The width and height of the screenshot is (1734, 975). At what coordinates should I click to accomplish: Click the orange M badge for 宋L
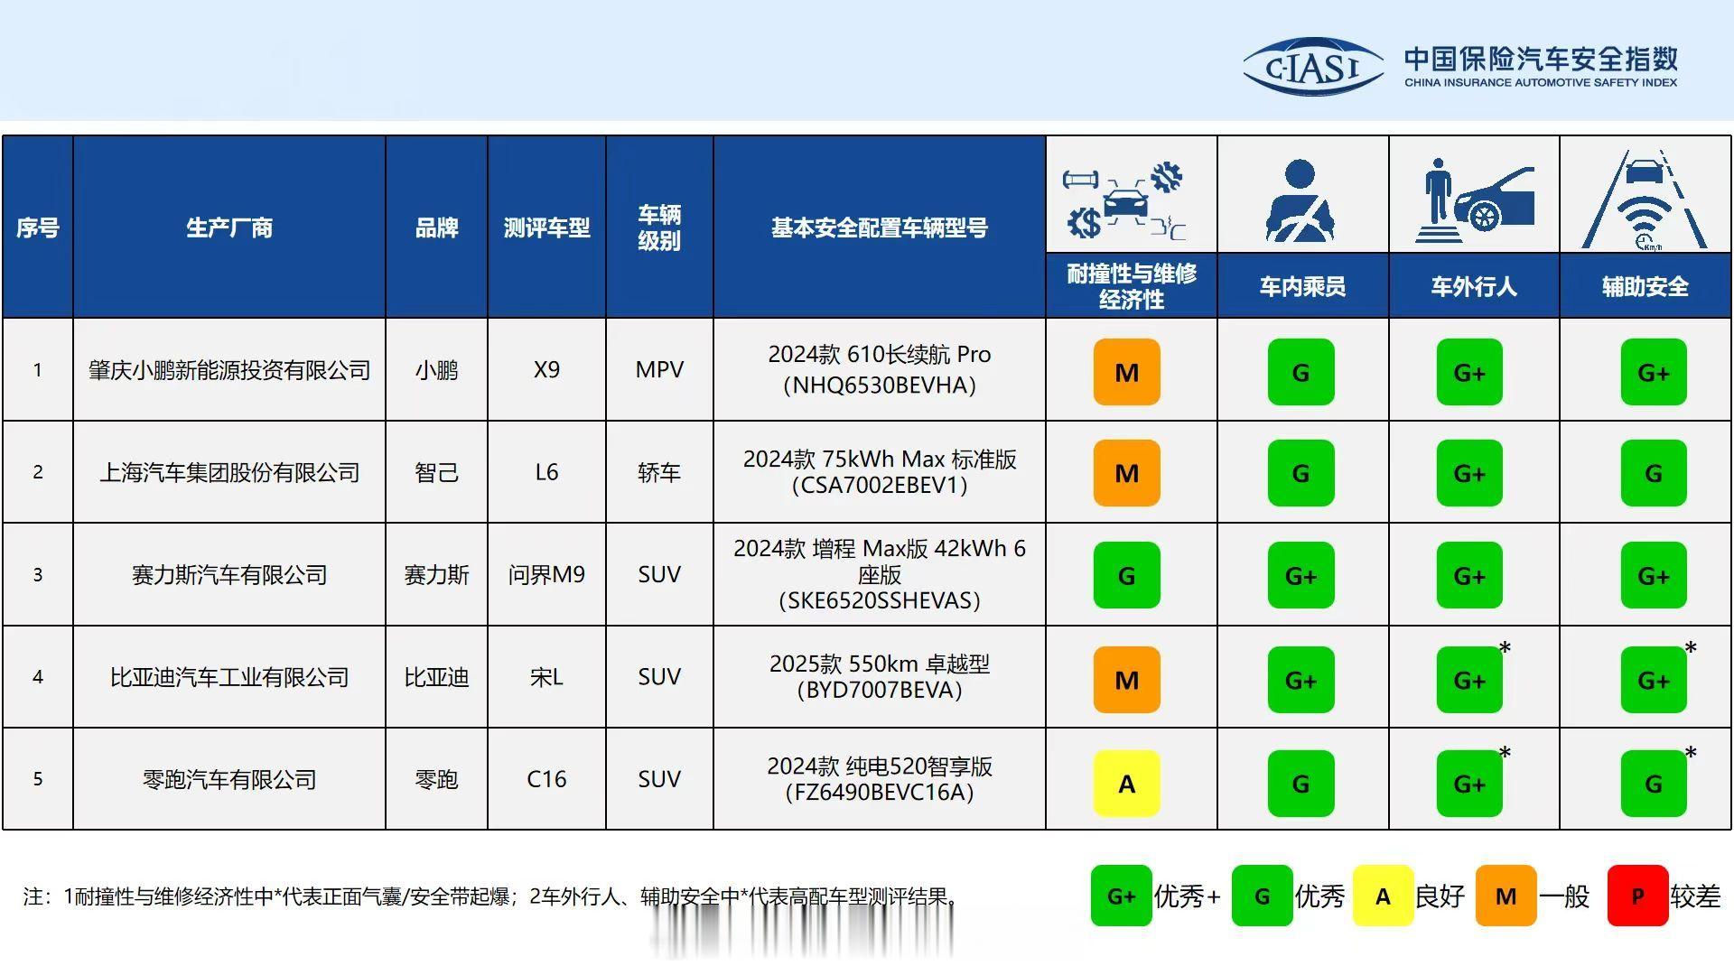1126,680
